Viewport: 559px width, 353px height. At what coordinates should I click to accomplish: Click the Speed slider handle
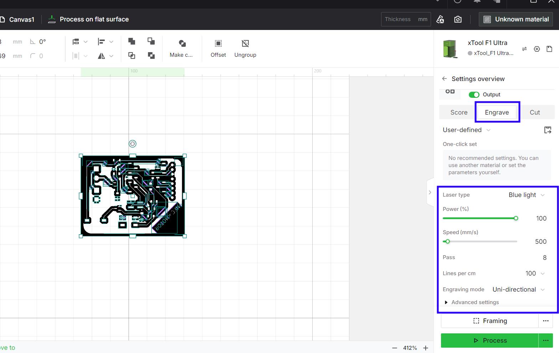click(448, 241)
